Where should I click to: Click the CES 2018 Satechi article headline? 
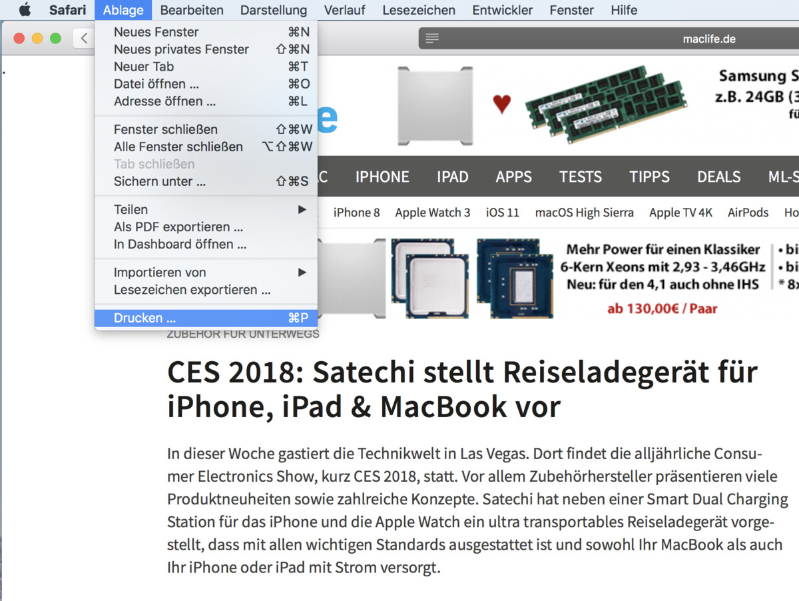(x=462, y=389)
